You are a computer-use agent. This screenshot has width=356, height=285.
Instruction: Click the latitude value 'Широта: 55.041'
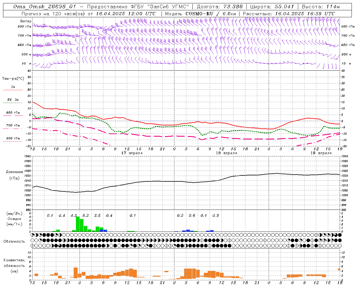tap(272, 7)
